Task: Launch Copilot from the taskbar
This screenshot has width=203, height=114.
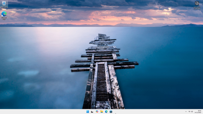Action: pos(97,112)
